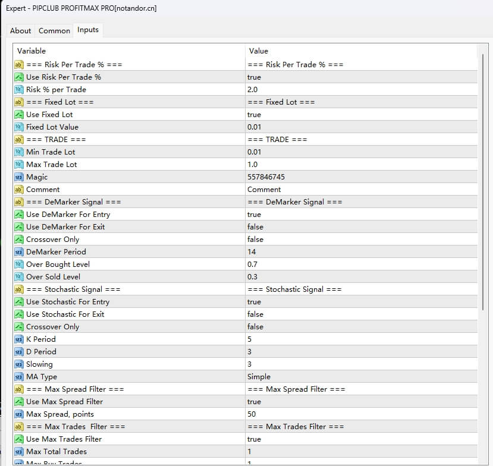Image resolution: width=493 pixels, height=466 pixels.
Task: Click integer icon beside Slowing
Action: [x=19, y=364]
